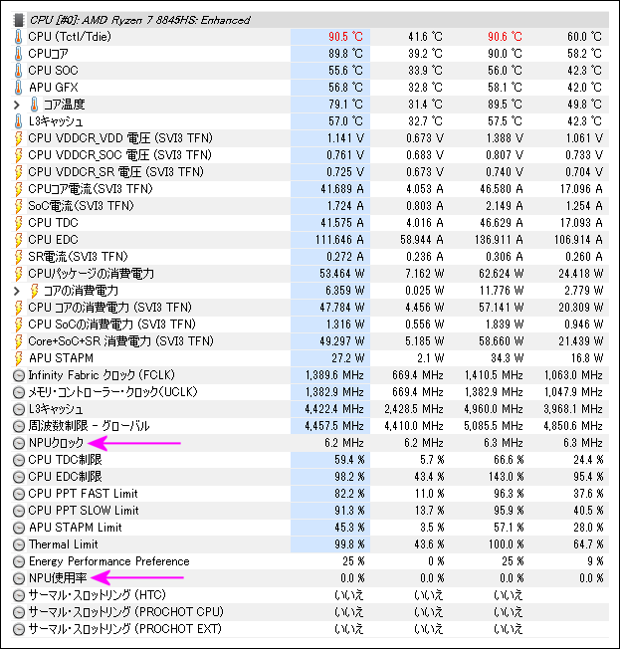
Task: Click thermometer icon beside APU GFX
Action: 18,88
